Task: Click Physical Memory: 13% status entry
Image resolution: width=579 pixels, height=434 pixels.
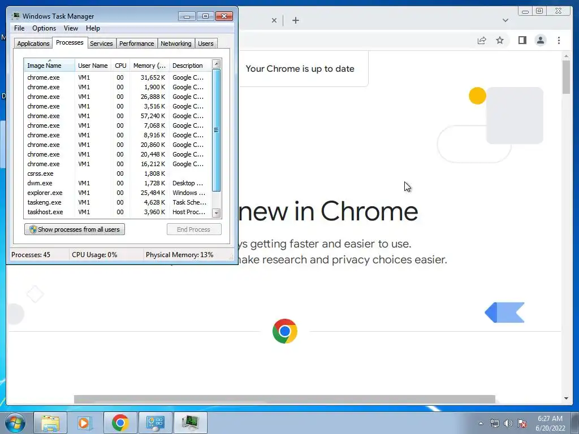Action: click(x=179, y=255)
